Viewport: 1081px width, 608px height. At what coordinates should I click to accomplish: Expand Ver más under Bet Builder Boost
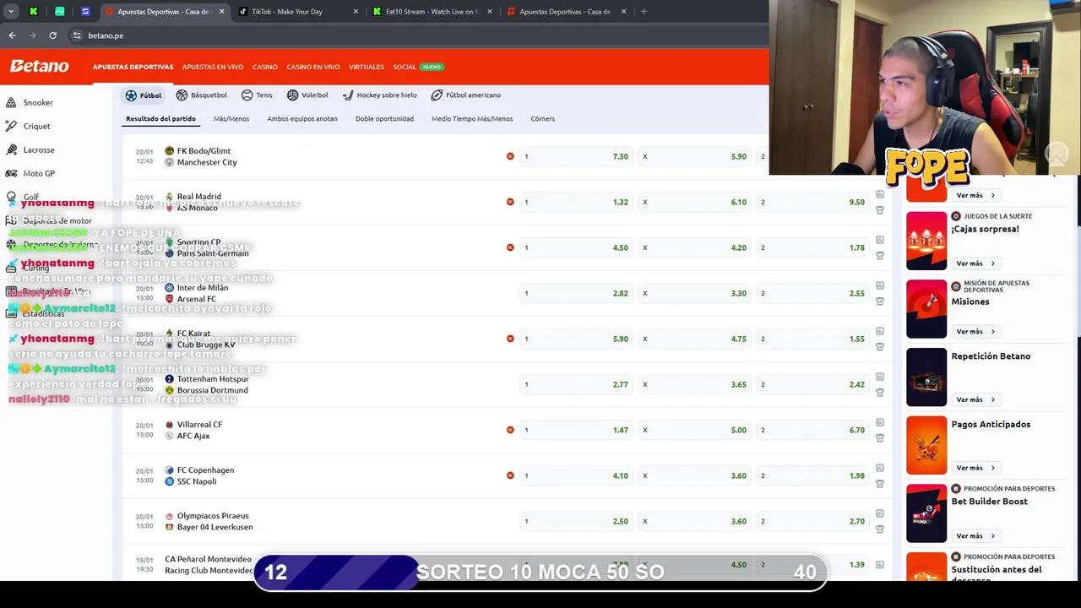tap(975, 536)
